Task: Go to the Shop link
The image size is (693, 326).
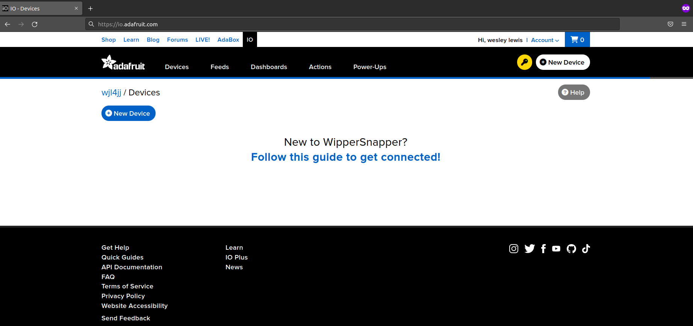Action: (x=109, y=39)
